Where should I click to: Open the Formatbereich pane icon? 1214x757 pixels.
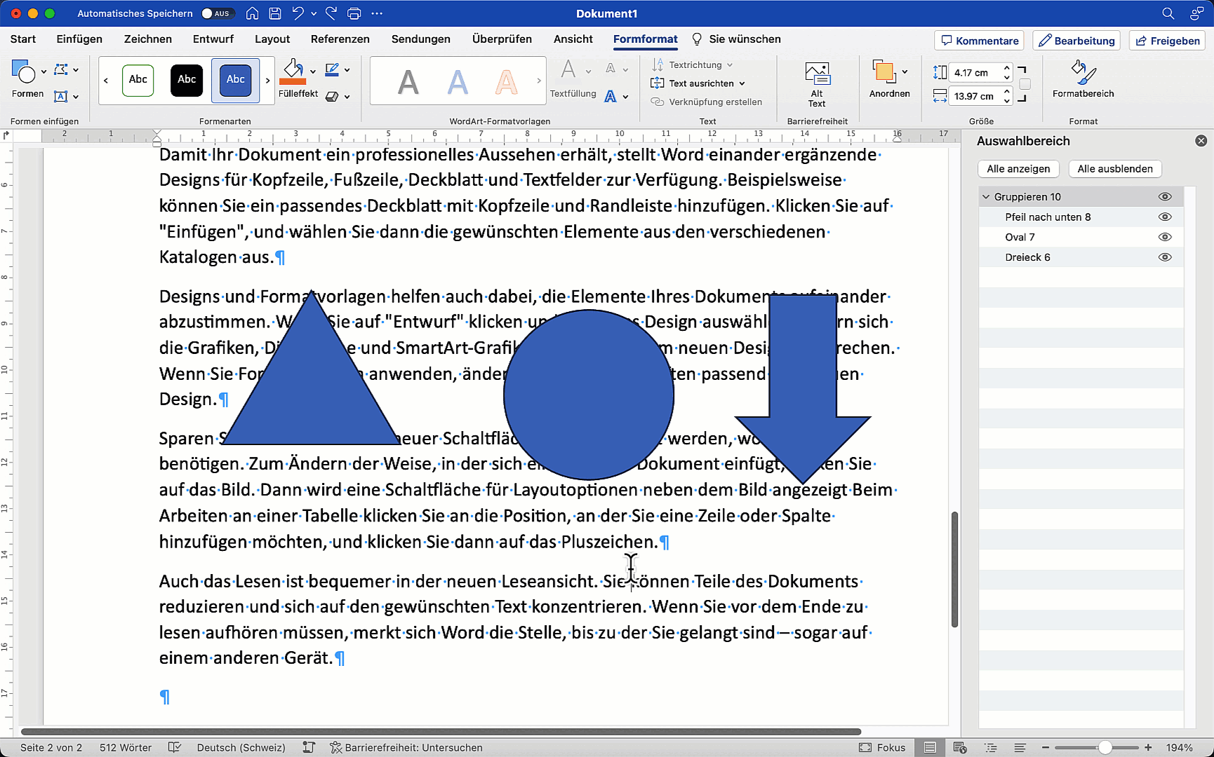1083,72
